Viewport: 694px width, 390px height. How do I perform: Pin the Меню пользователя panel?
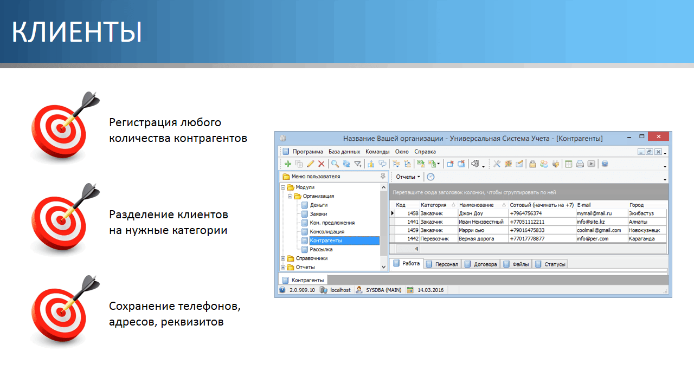pos(383,177)
